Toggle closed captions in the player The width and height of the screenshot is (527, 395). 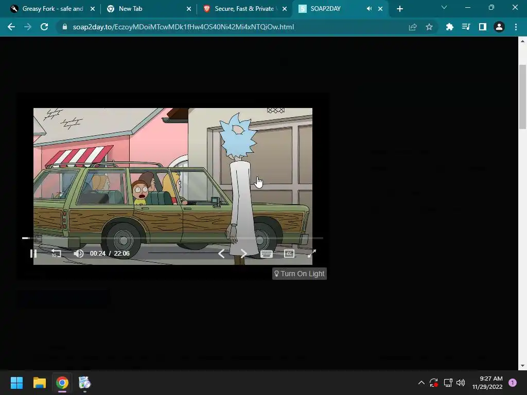(289, 254)
